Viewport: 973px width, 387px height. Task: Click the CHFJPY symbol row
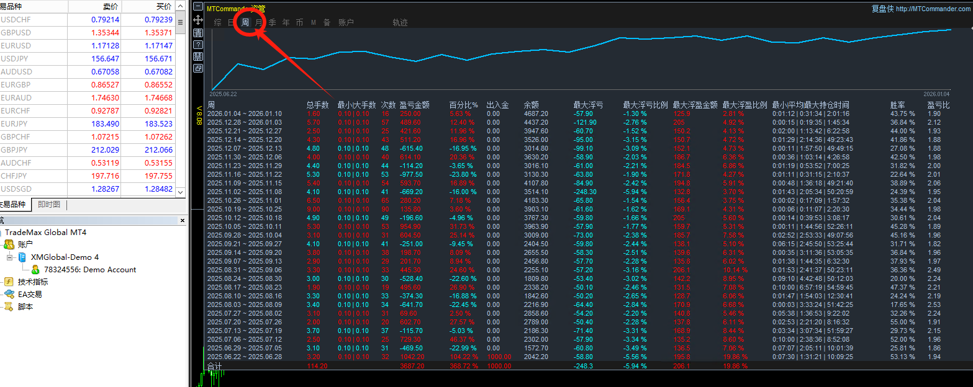(x=88, y=176)
